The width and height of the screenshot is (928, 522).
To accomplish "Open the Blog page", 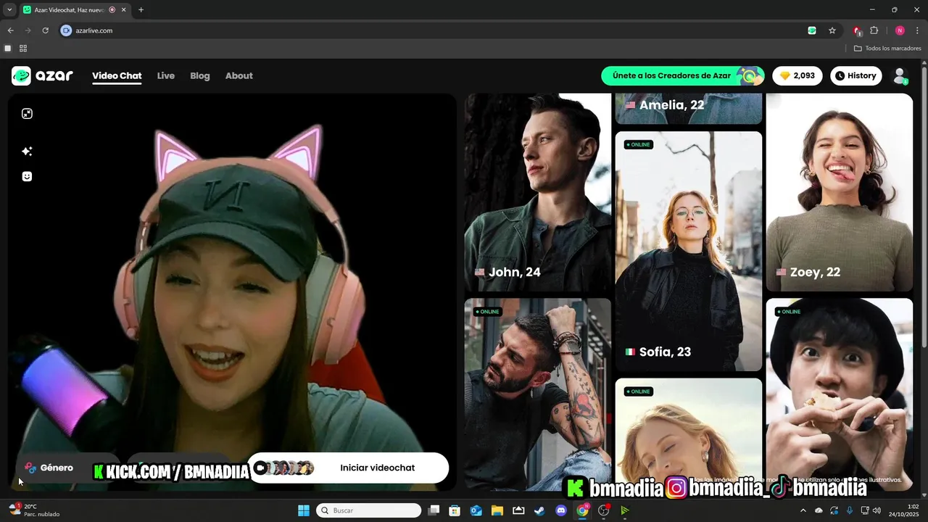I will pos(200,75).
